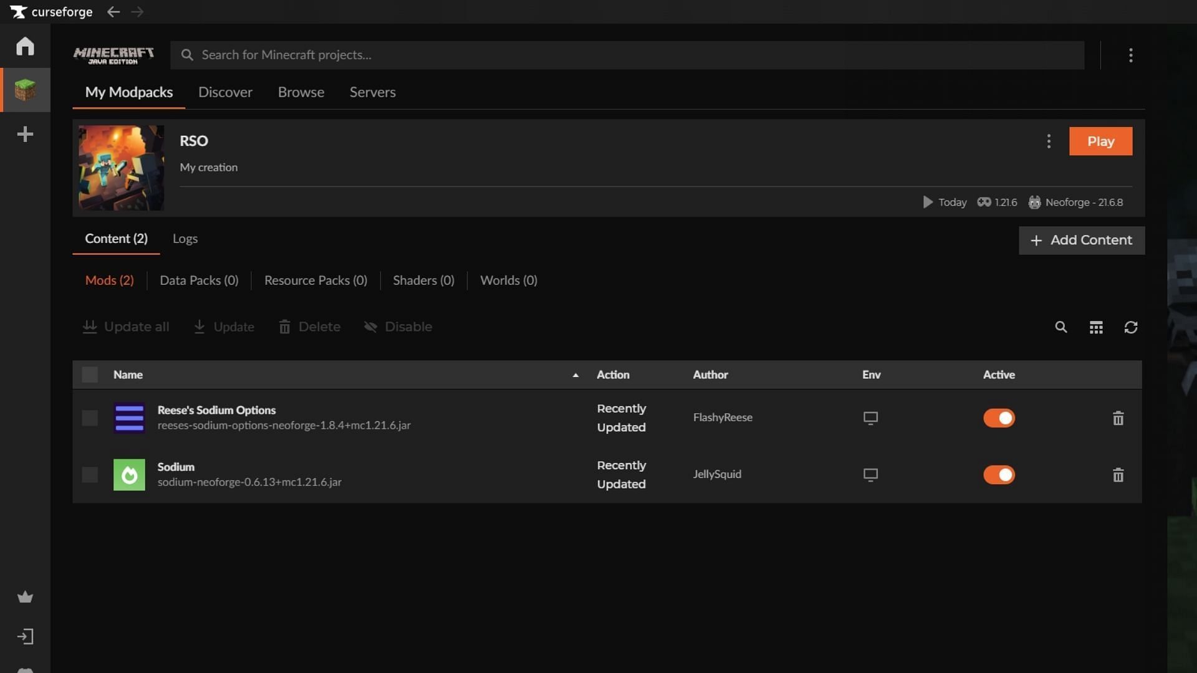Launch the modpack with Play button
Screen dimensions: 1197x673
pyautogui.click(x=1100, y=141)
